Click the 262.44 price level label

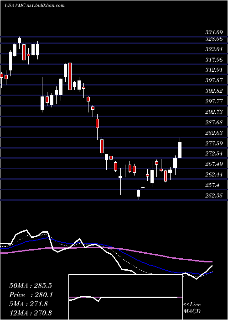tap(214, 175)
